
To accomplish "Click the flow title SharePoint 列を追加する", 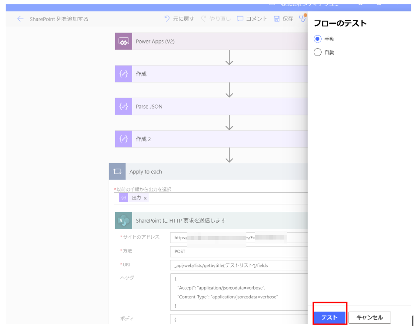I will pos(59,19).
